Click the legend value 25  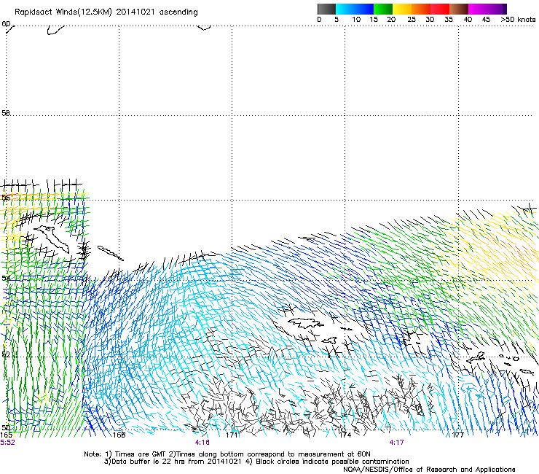(412, 20)
